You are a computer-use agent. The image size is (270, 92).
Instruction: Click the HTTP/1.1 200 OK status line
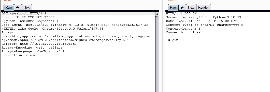pyautogui.click(x=181, y=13)
